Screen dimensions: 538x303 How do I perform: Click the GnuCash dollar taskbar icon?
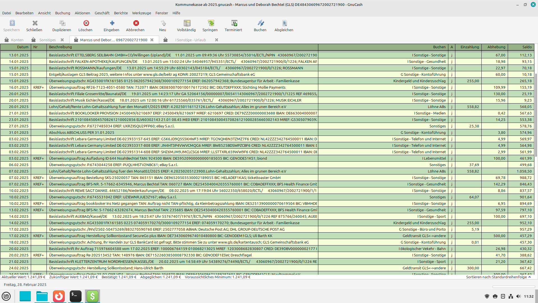point(92,296)
